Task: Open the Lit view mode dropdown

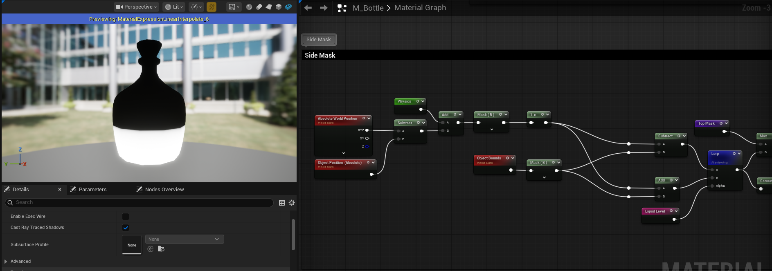Action: coord(174,7)
